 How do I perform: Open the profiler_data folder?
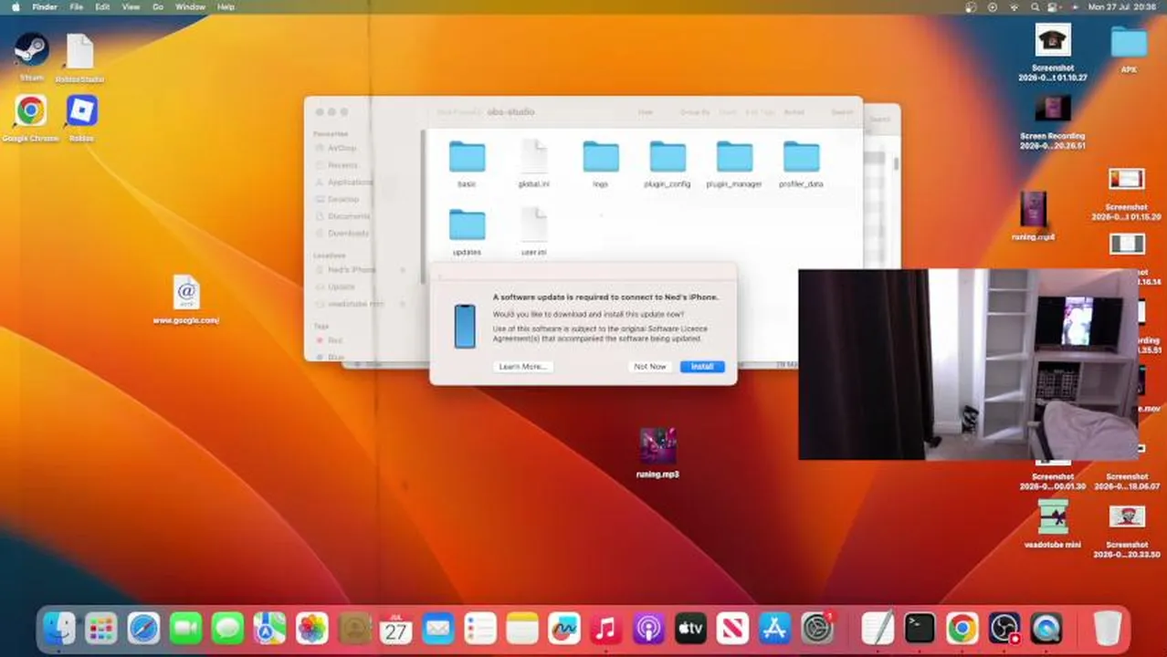pyautogui.click(x=801, y=157)
